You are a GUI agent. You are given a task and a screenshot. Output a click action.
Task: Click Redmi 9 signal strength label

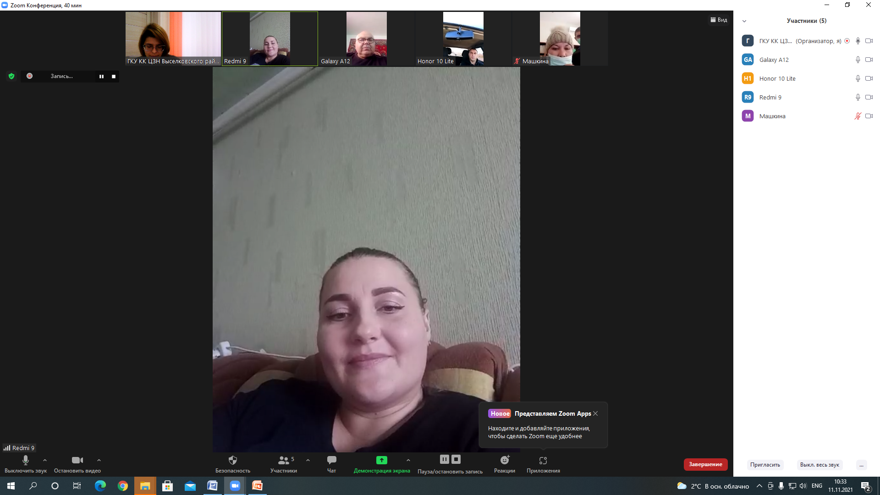pos(19,448)
